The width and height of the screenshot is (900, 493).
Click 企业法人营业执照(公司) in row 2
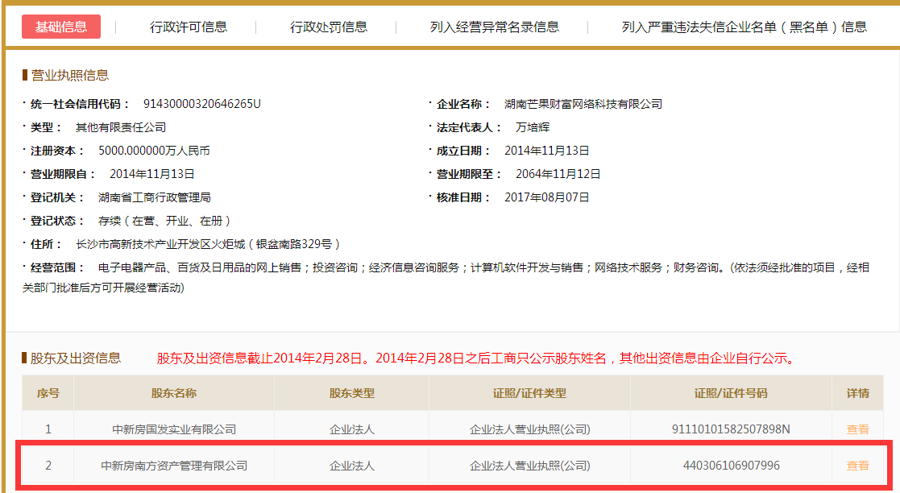(x=530, y=466)
